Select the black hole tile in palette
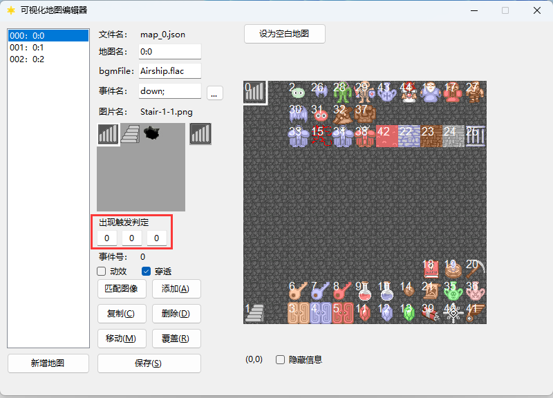Image resolution: width=553 pixels, height=398 pixels. pyautogui.click(x=152, y=133)
